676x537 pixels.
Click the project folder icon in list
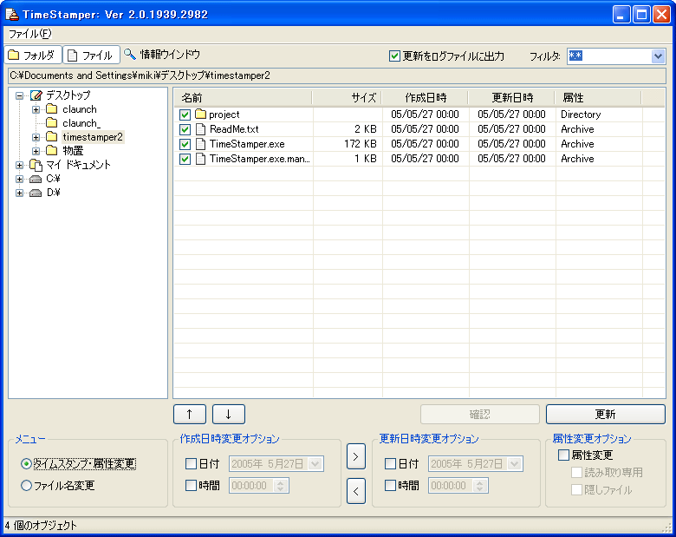coord(200,115)
